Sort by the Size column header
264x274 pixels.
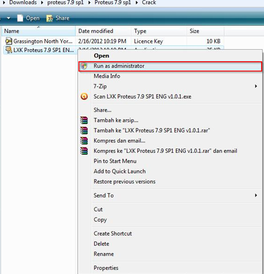pos(205,31)
